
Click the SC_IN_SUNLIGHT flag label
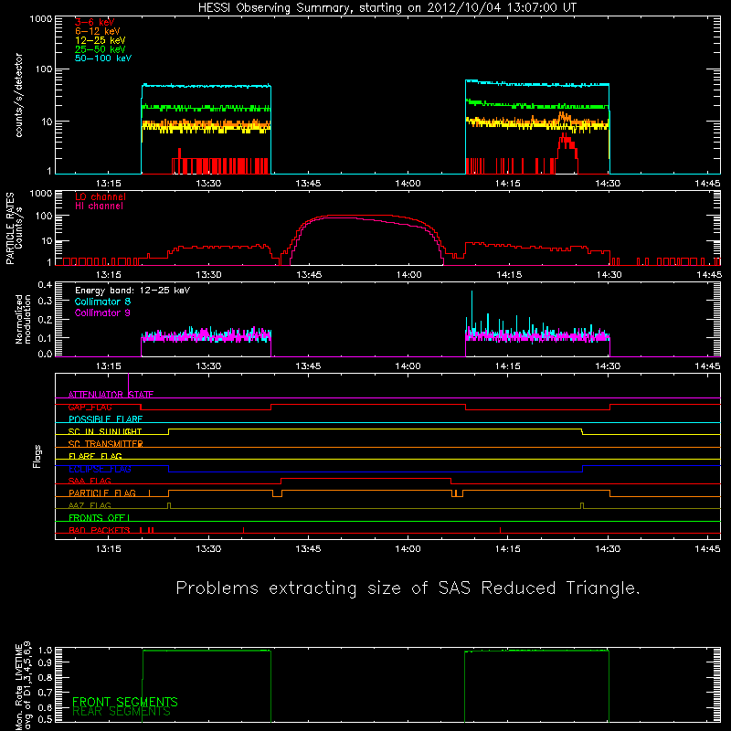[x=105, y=431]
